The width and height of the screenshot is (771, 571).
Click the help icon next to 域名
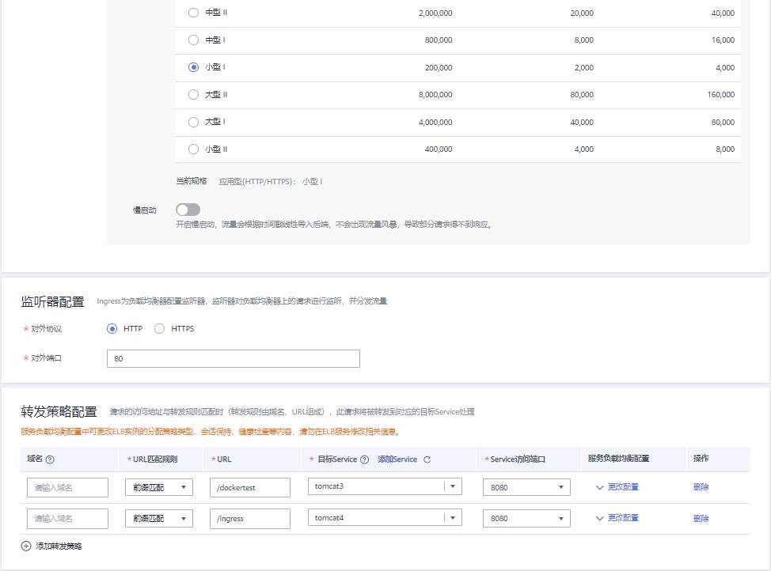coord(50,459)
